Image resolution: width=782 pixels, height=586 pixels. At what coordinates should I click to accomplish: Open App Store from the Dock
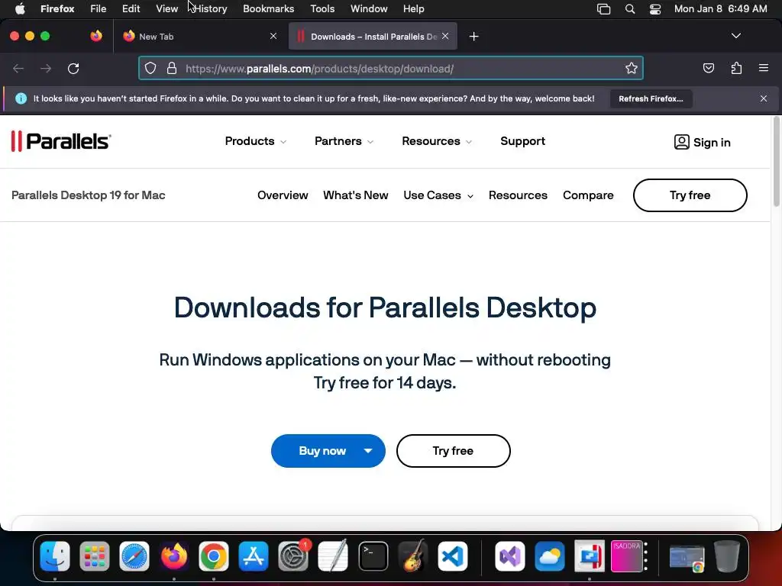click(254, 556)
